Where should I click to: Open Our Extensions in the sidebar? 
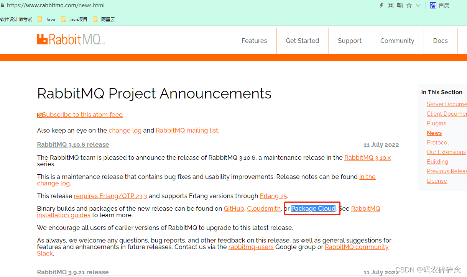446,152
